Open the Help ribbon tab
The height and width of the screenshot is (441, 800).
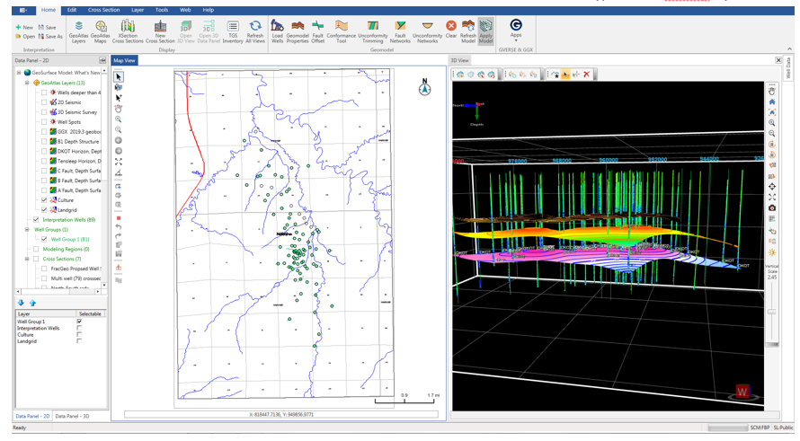(x=209, y=10)
